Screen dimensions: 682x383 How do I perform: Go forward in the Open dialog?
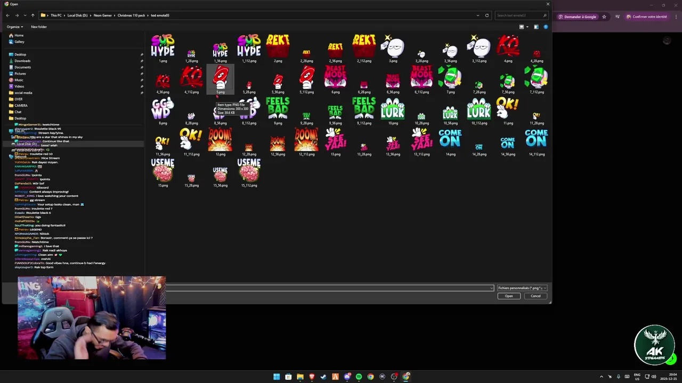(x=16, y=15)
